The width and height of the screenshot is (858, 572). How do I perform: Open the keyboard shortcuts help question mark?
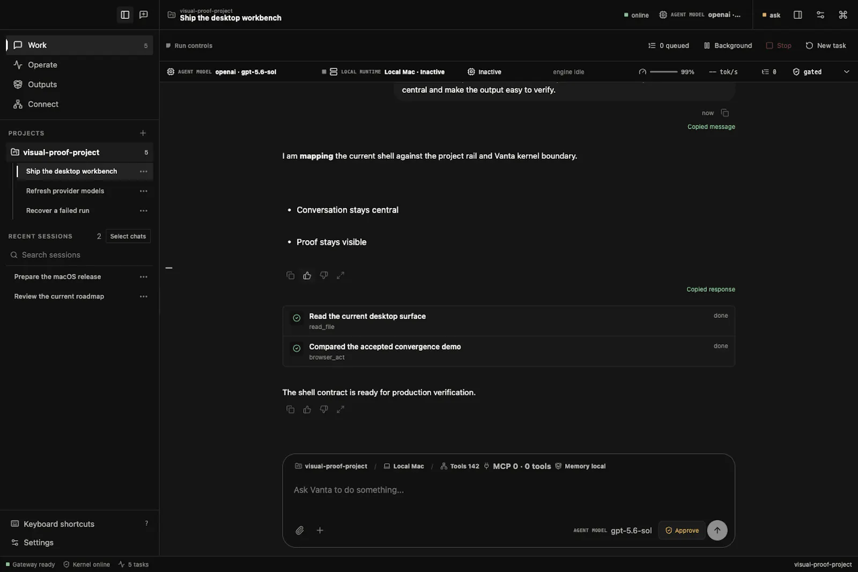click(146, 524)
